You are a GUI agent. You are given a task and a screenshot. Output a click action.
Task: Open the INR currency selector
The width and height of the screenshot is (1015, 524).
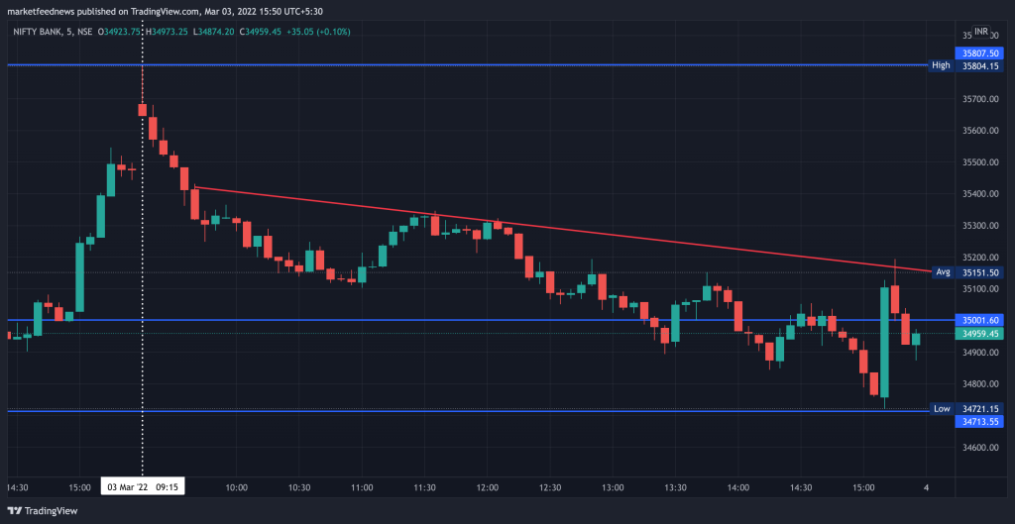click(x=981, y=32)
